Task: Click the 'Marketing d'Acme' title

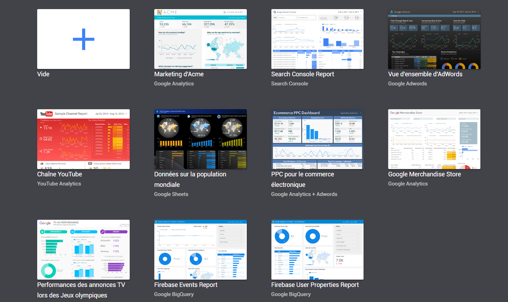Action: [179, 74]
